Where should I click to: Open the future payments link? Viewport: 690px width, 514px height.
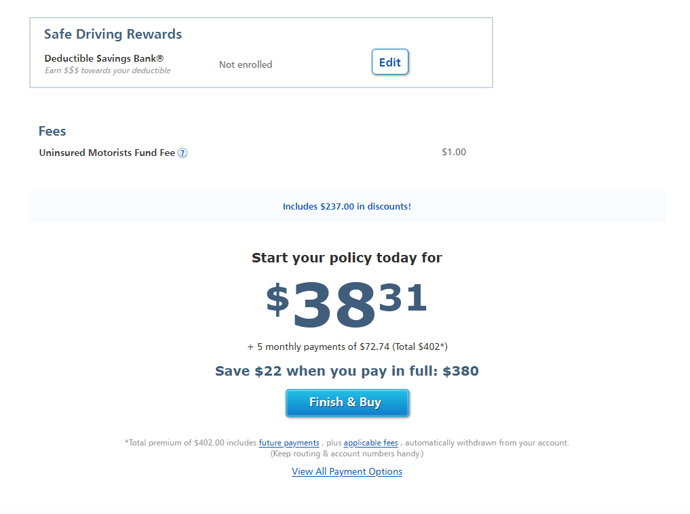[x=289, y=442]
